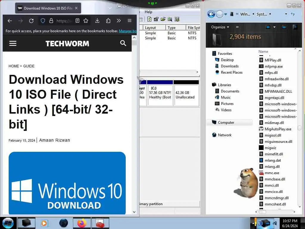Image resolution: width=305 pixels, height=229 pixels.
Task: Open the toolbox app in taskbar
Action: coord(100,223)
